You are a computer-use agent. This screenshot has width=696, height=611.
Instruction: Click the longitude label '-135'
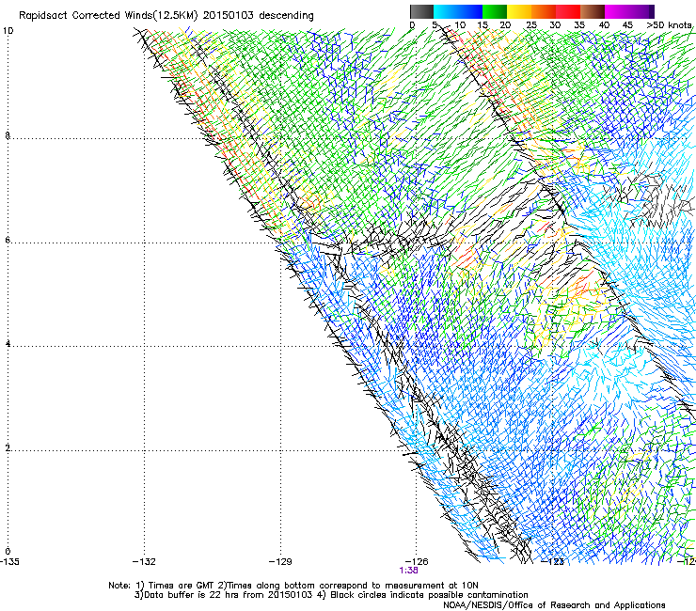9,562
